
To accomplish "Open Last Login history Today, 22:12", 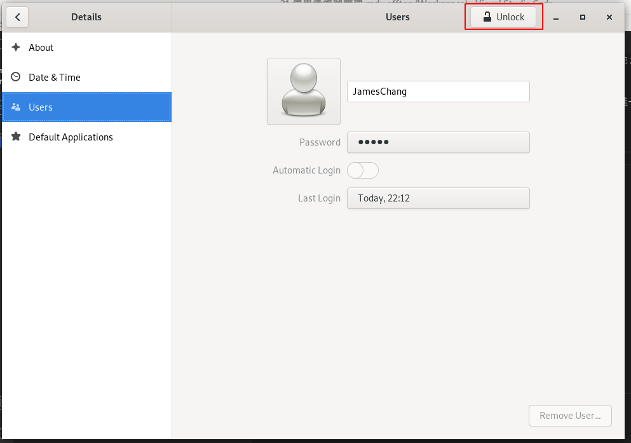I will pyautogui.click(x=438, y=198).
